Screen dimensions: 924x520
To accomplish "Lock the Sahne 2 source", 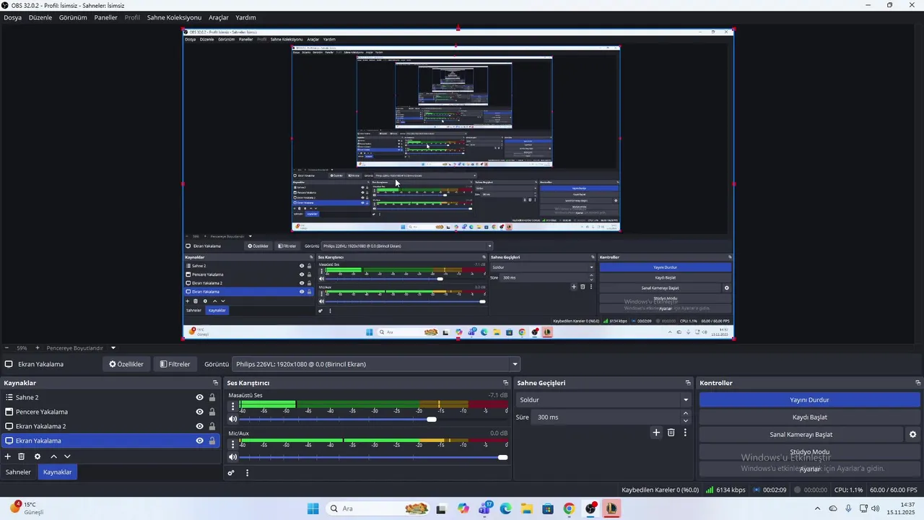I will 212,397.
